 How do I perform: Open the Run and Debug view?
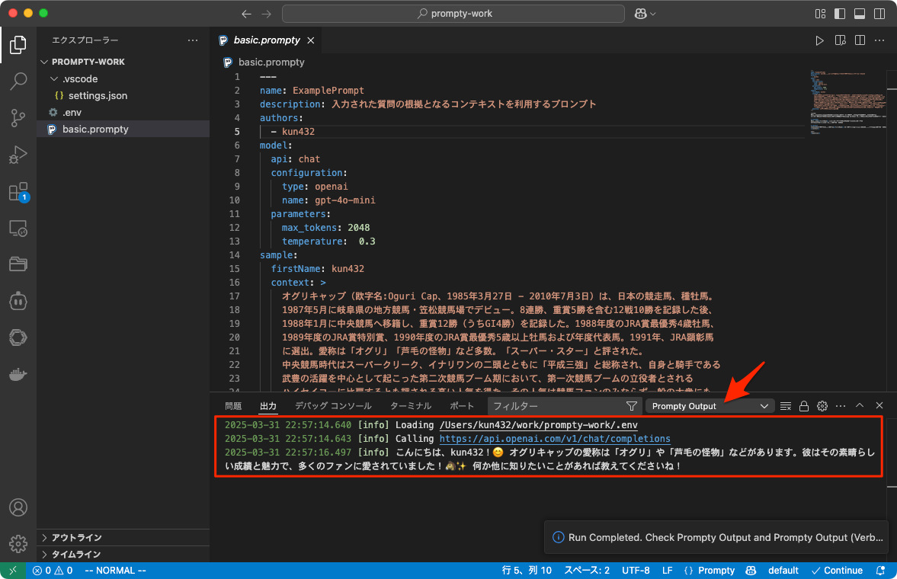coord(18,155)
